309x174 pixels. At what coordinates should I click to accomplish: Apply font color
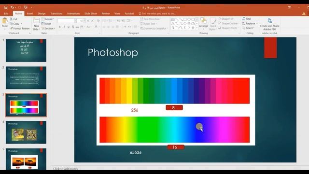(96, 27)
